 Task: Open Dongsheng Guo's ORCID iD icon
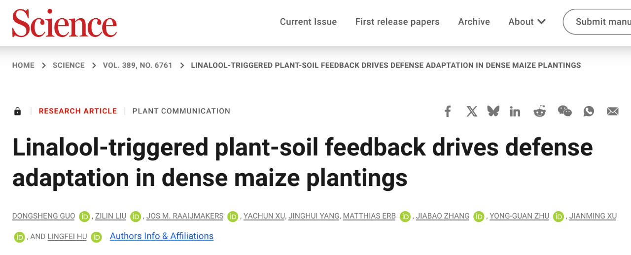[x=84, y=217]
